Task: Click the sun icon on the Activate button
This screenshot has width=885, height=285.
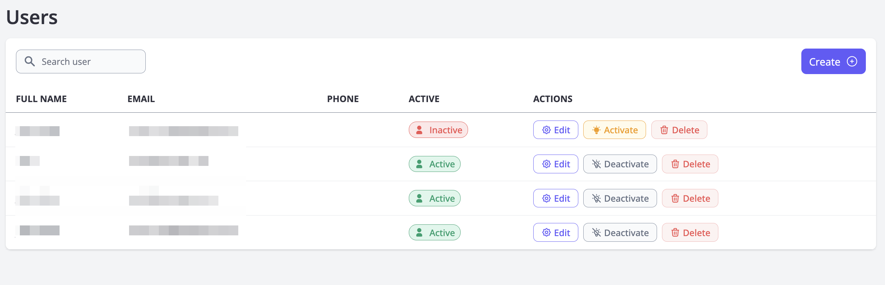Action: tap(596, 130)
